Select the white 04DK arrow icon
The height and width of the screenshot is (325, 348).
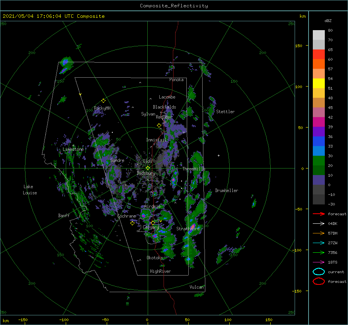point(319,224)
